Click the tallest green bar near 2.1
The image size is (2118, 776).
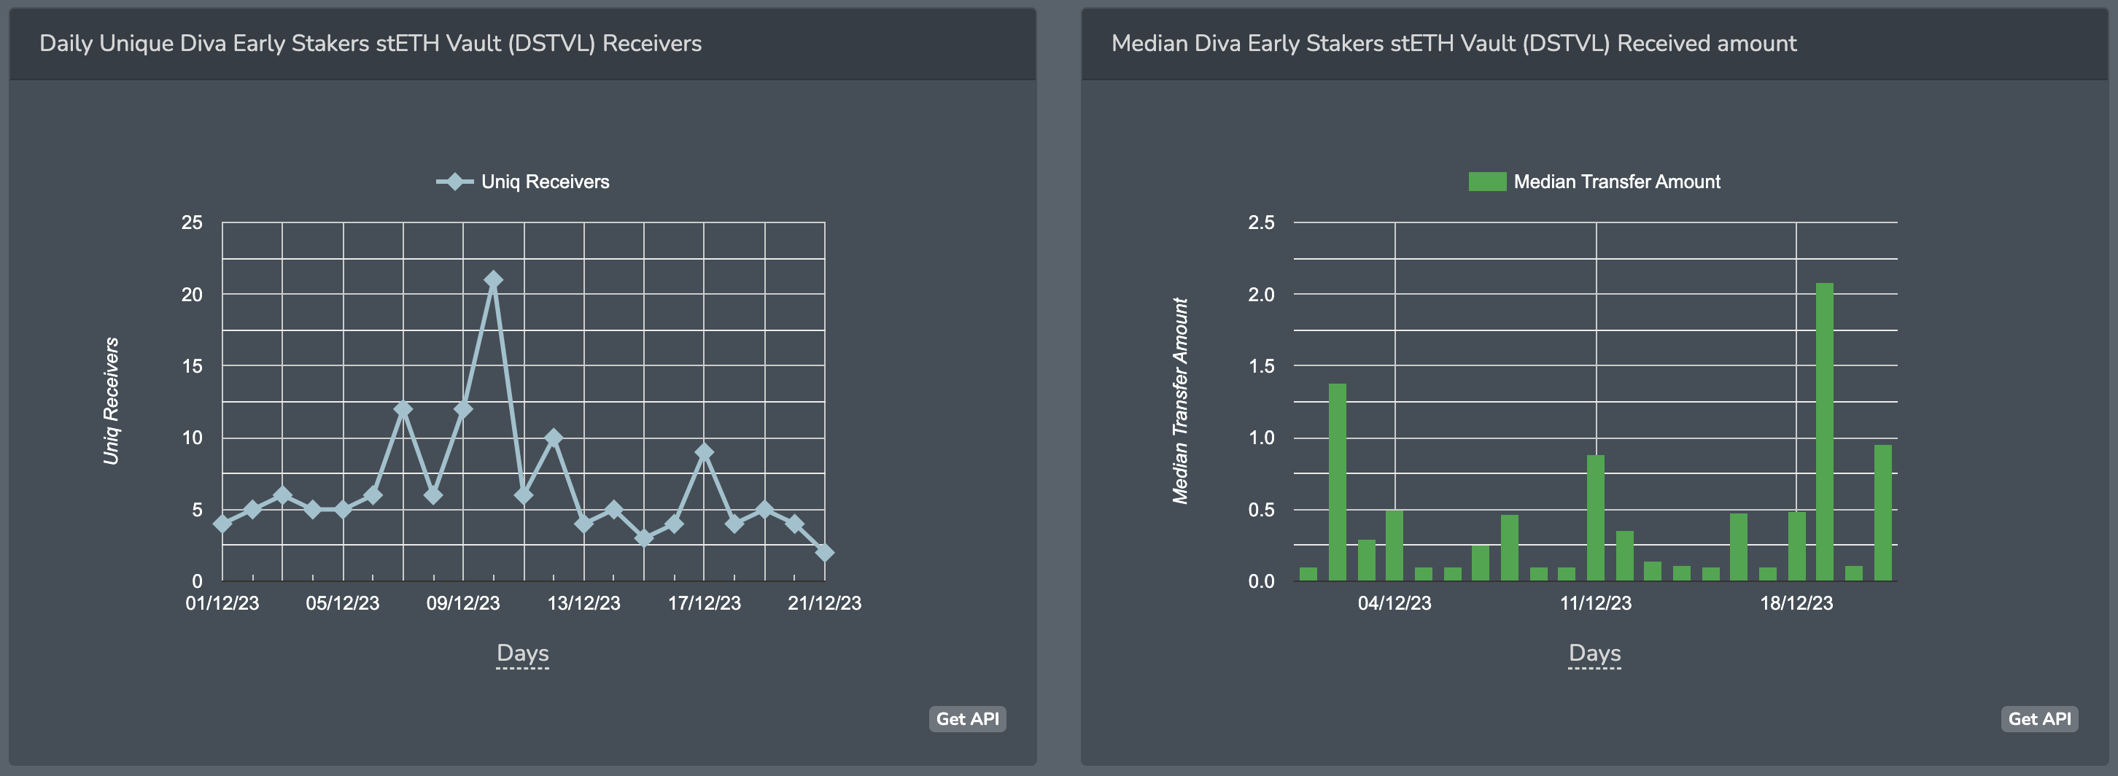(1825, 432)
